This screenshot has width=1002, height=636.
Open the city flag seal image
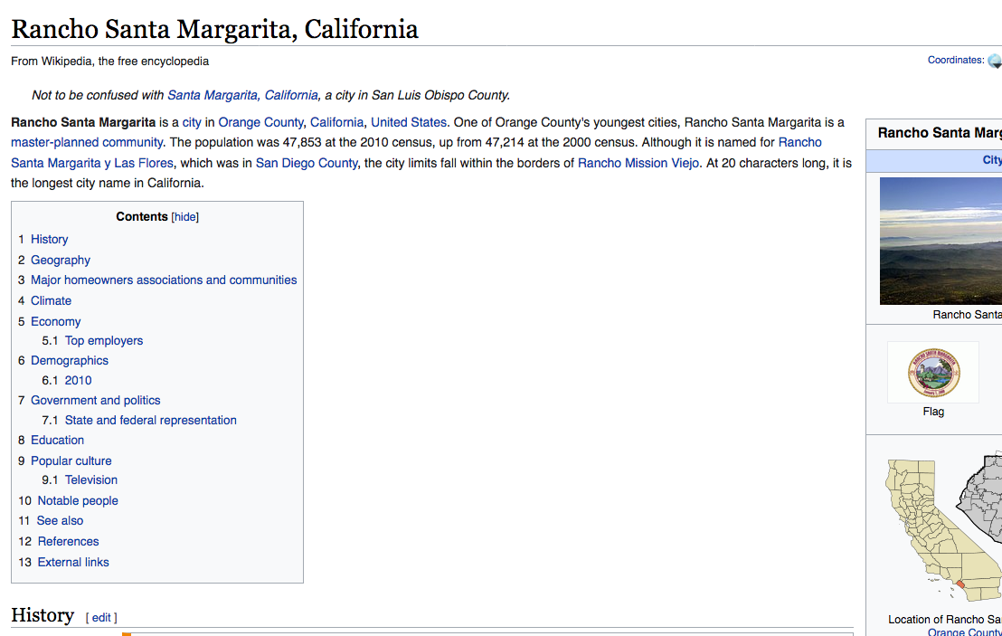coord(933,372)
